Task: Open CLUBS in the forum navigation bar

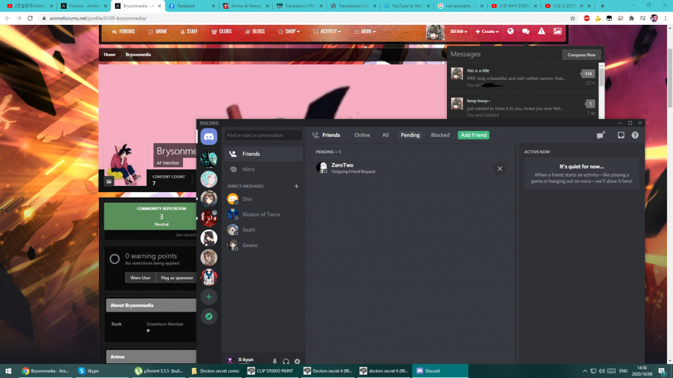Action: [221, 32]
